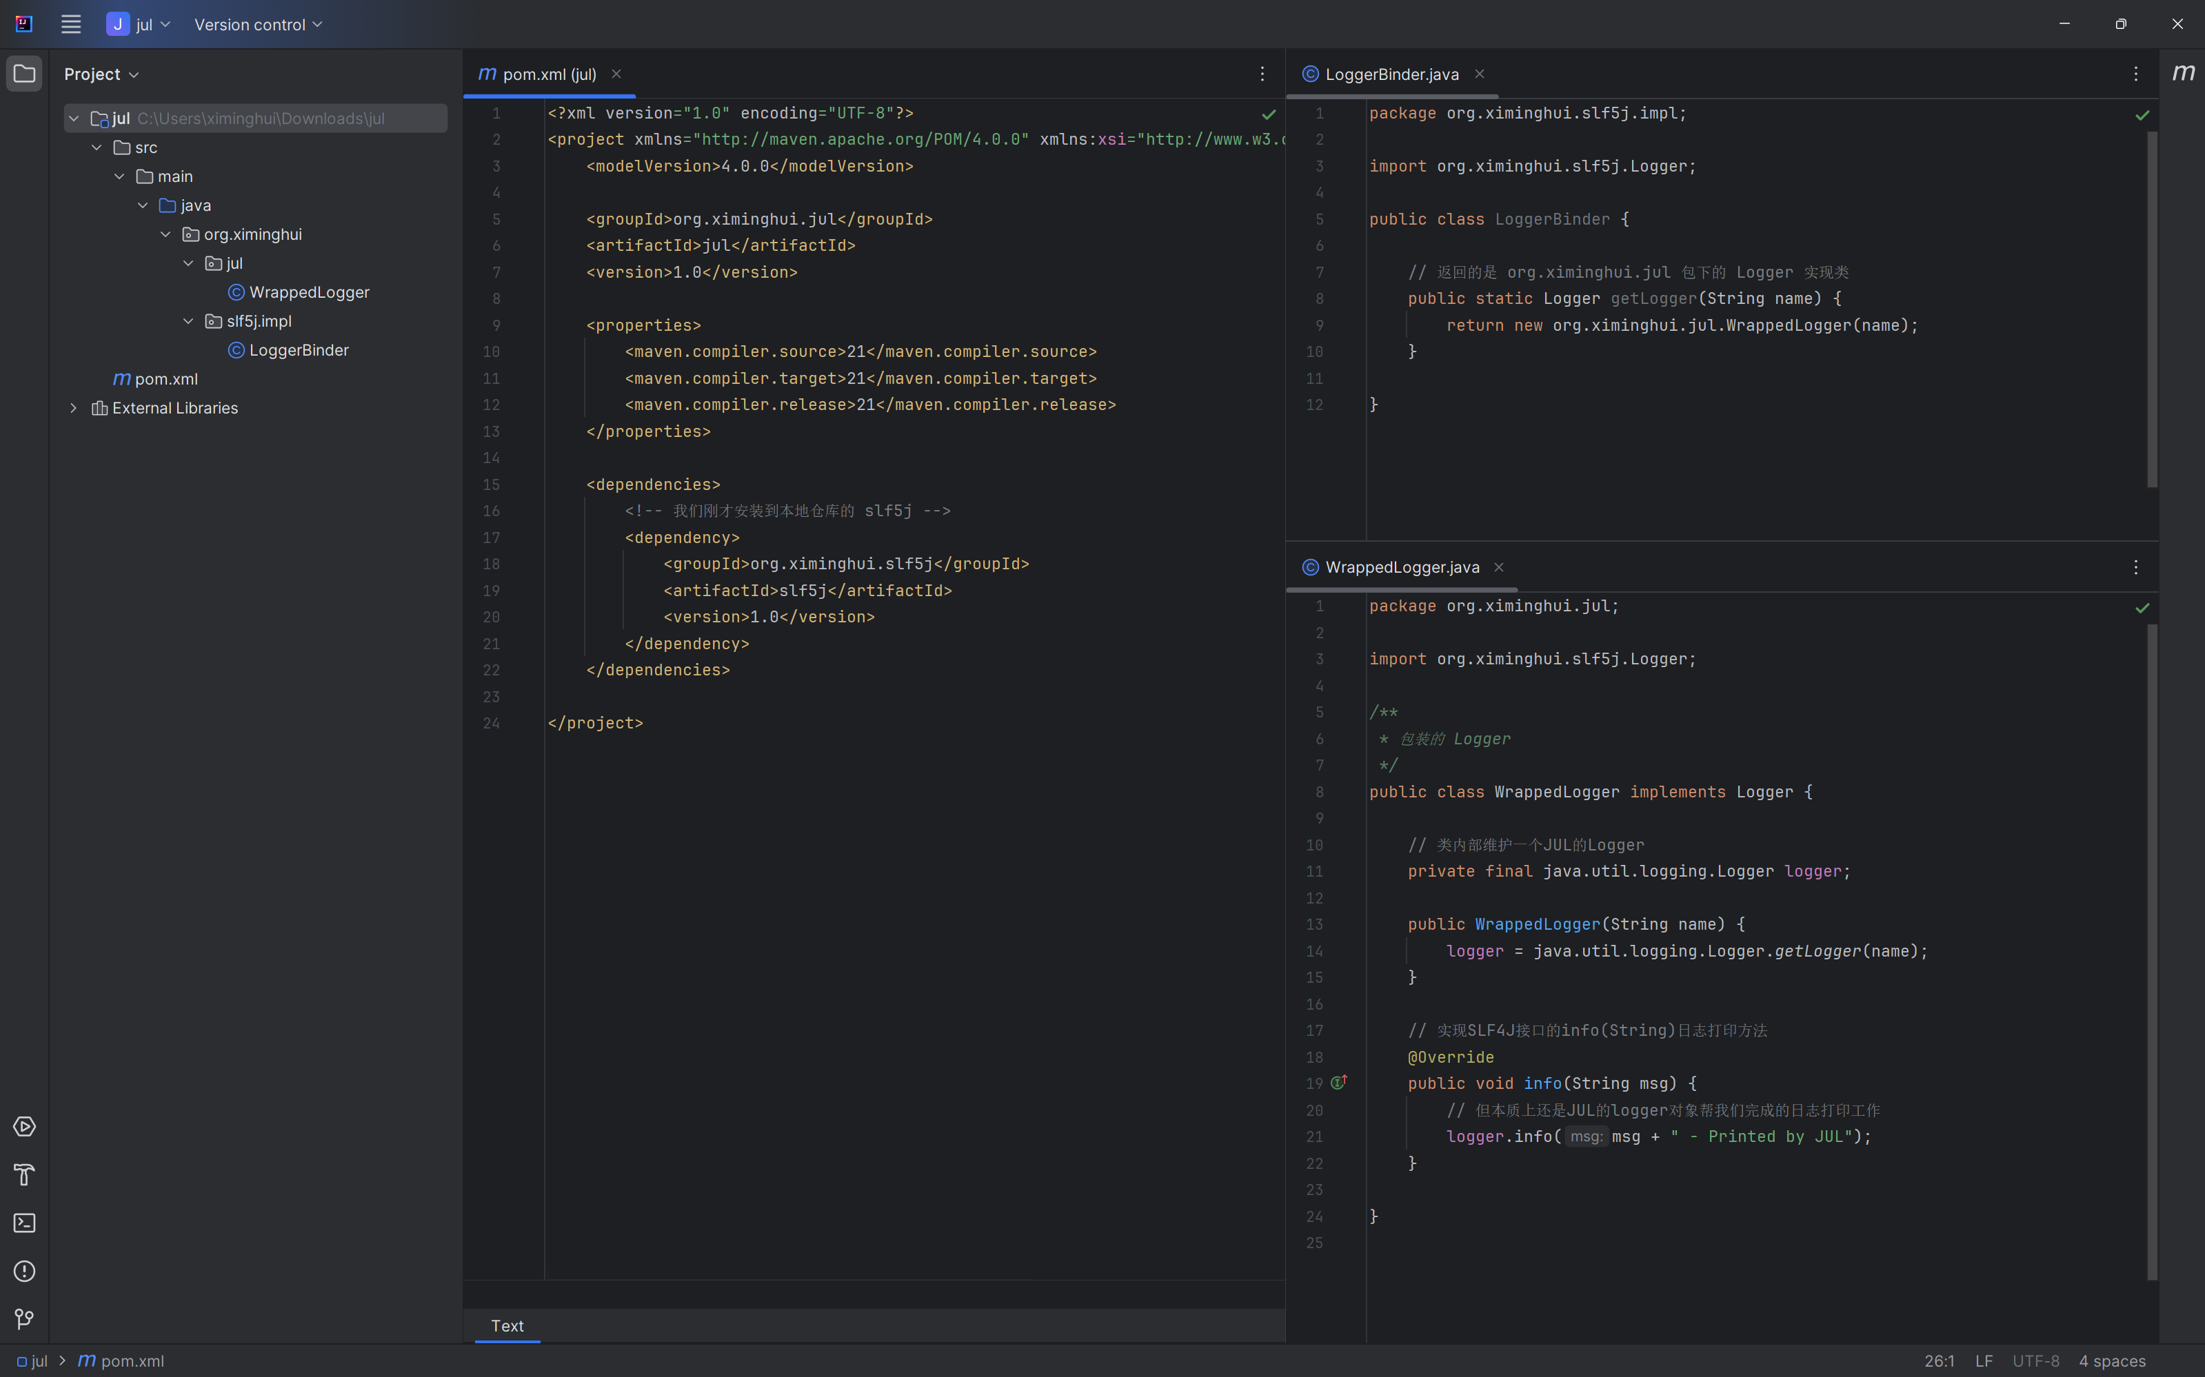
Task: Open the Project view dropdown
Action: click(101, 74)
